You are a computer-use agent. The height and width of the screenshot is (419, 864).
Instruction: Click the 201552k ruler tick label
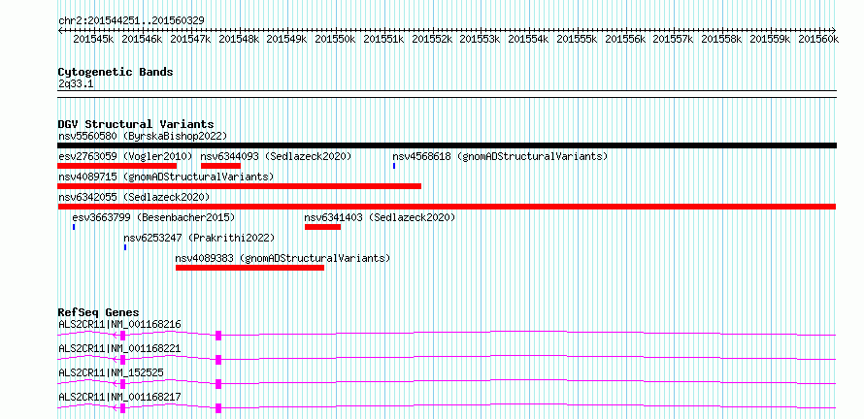coord(431,39)
